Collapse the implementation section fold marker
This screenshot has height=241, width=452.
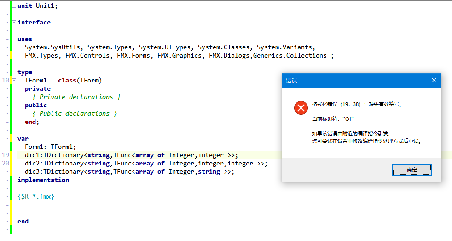[14, 180]
